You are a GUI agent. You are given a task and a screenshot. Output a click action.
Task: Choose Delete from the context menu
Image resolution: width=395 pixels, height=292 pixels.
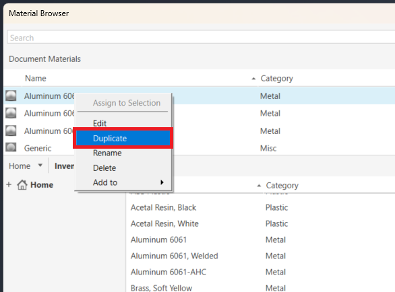(104, 168)
